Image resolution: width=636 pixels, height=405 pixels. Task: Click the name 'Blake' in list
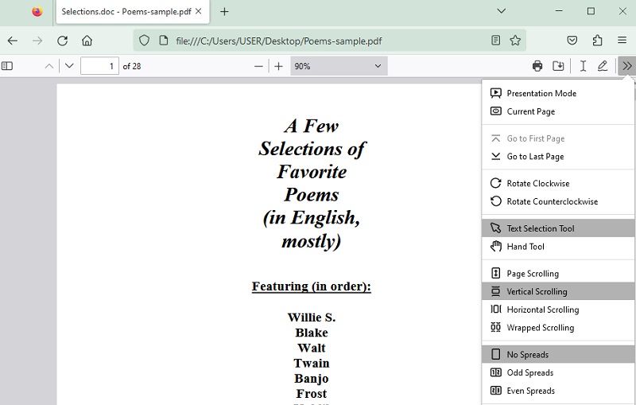[x=312, y=333]
